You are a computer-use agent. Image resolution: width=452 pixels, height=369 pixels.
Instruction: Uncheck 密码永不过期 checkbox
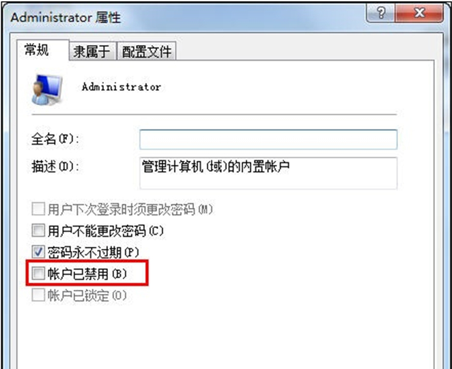(38, 252)
